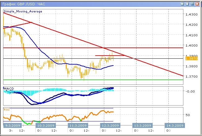Jump to the 10.3.2009 date marker
202x136 pixels.
pyautogui.click(x=45, y=125)
